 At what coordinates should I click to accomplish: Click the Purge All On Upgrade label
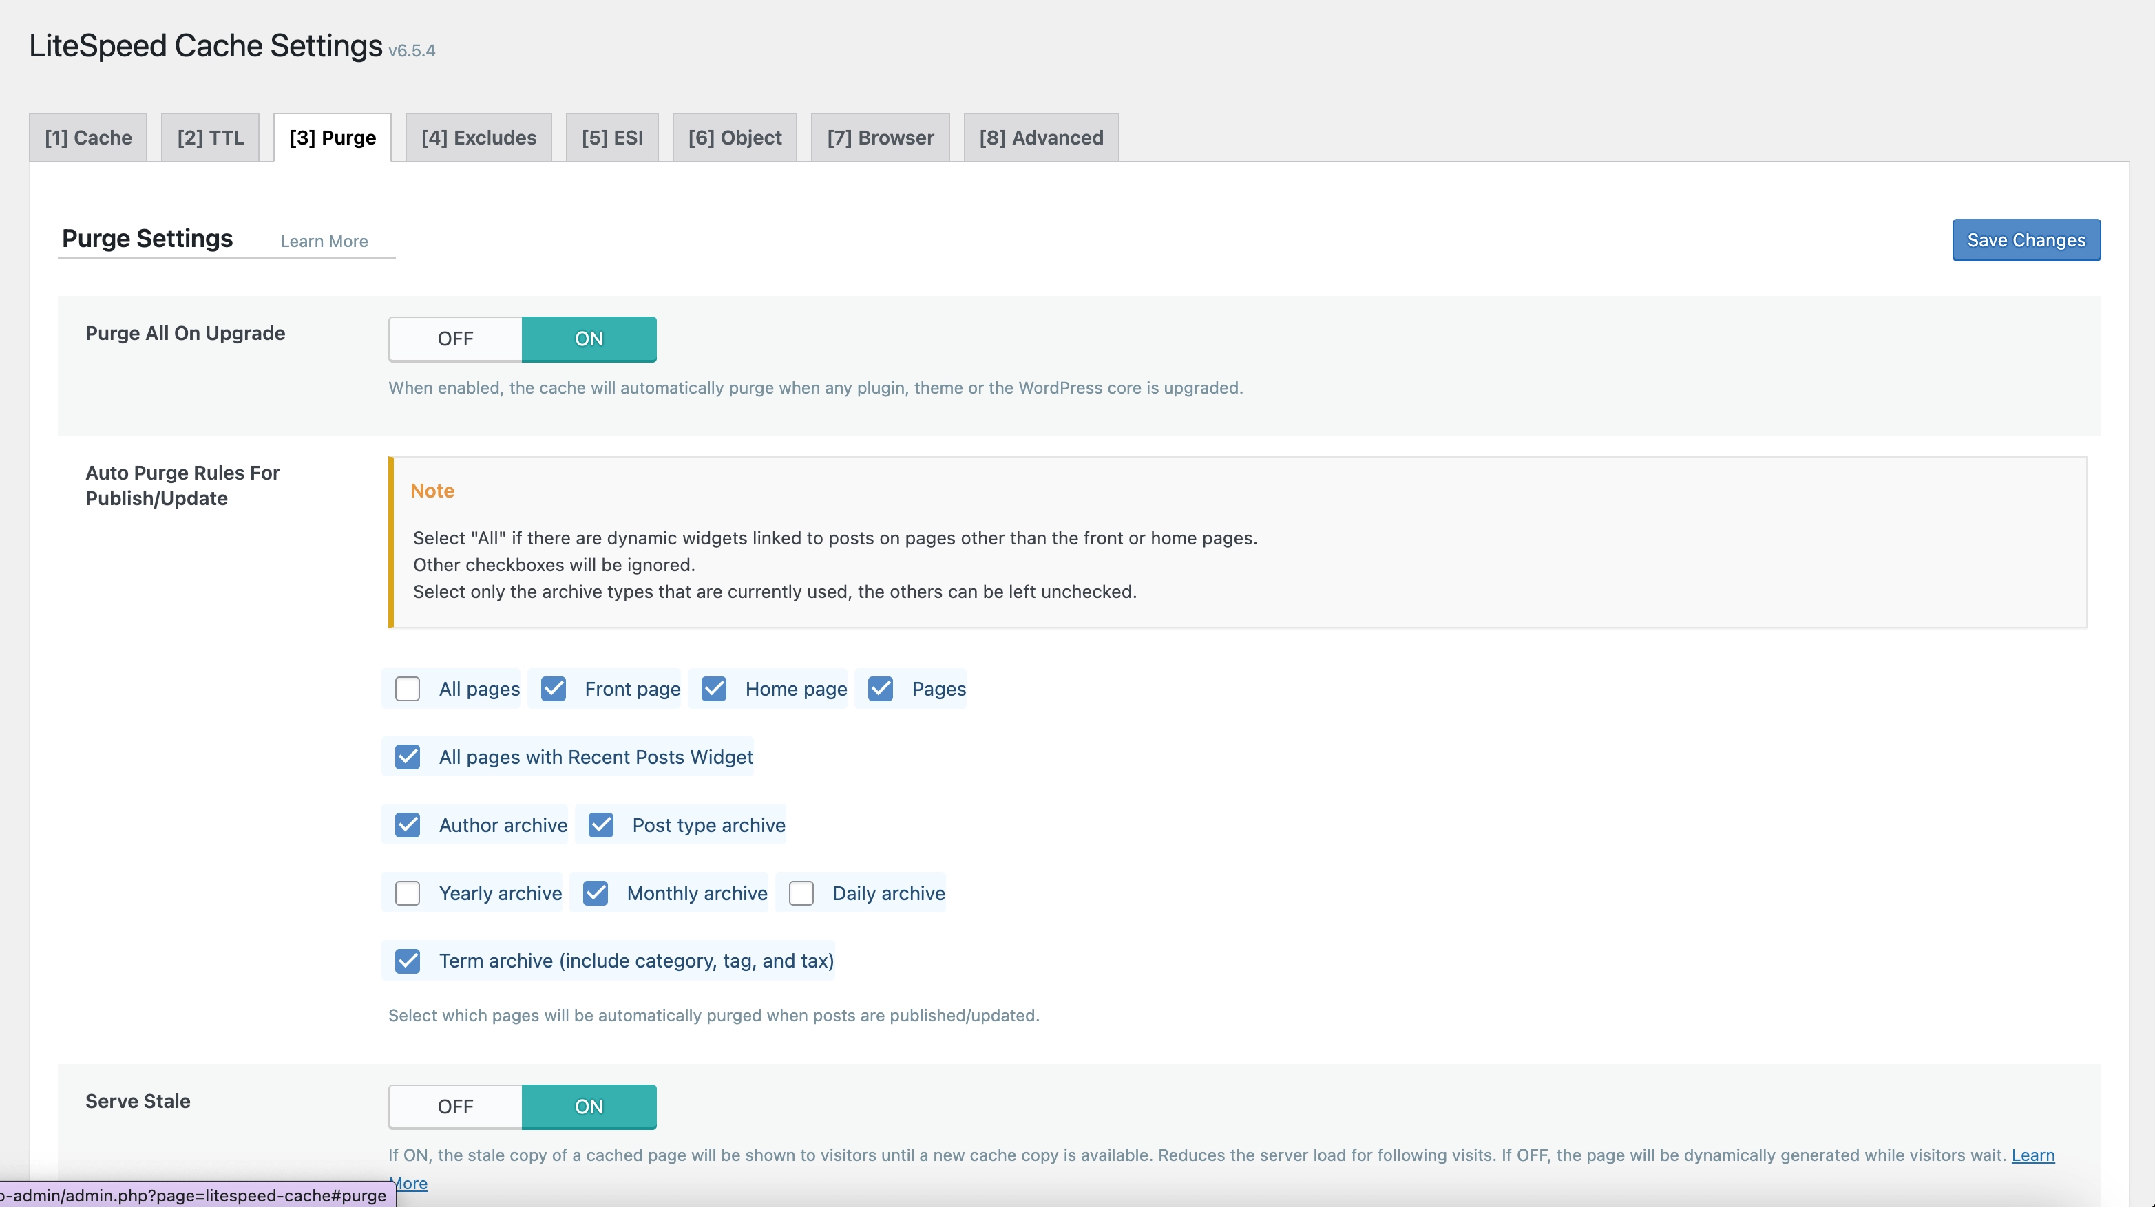(x=185, y=334)
